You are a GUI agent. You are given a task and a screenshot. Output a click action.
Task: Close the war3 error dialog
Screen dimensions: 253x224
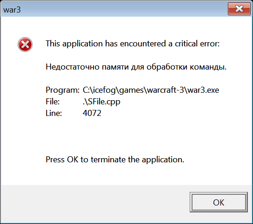[x=239, y=9]
